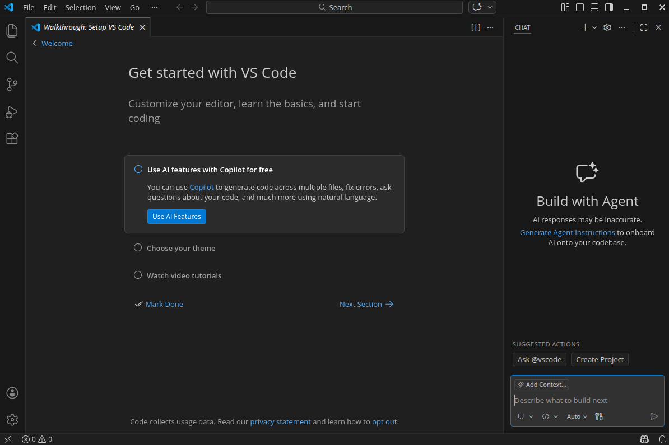Select the Choose your theme step
This screenshot has width=669, height=445.
pyautogui.click(x=180, y=248)
